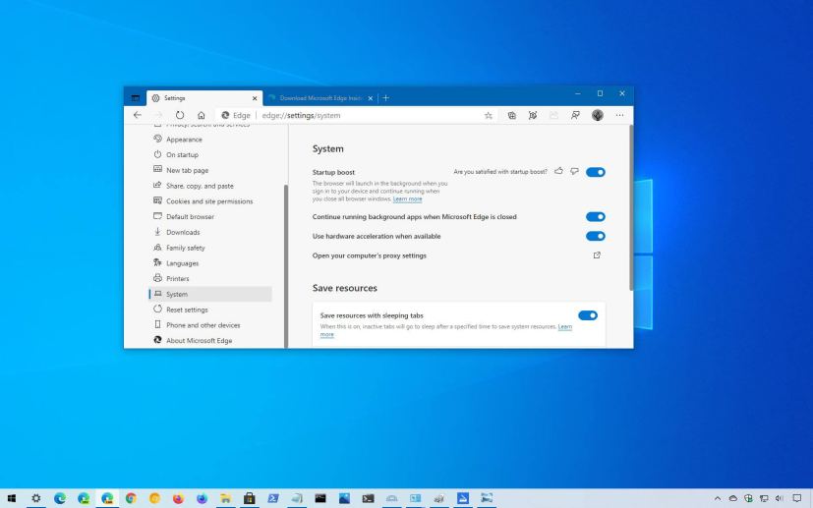Image resolution: width=813 pixels, height=508 pixels.
Task: Click Open your computer's proxy settings
Action: pos(370,255)
